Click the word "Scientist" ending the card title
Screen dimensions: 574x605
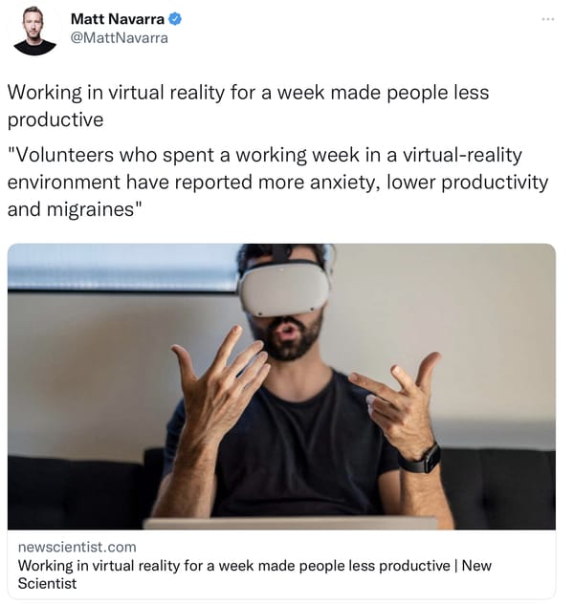47,583
